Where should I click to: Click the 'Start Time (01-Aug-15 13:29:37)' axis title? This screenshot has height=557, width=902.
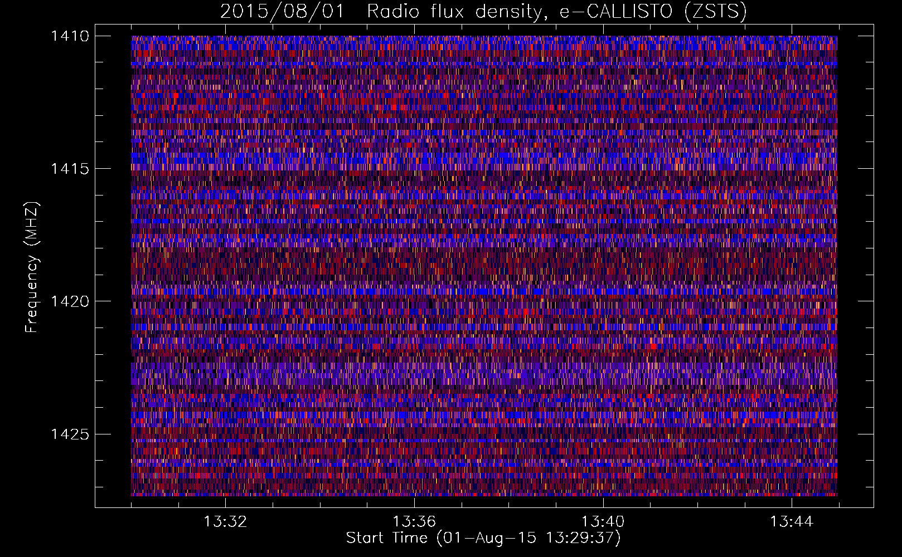pyautogui.click(x=483, y=538)
